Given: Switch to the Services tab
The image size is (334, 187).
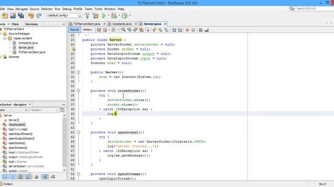Looking at the screenshot, I should (x=31, y=24).
